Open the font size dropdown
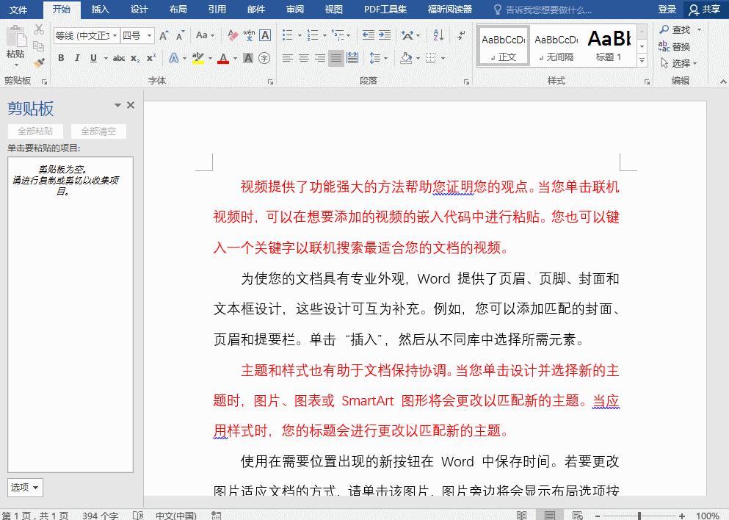The image size is (729, 520). (x=149, y=35)
